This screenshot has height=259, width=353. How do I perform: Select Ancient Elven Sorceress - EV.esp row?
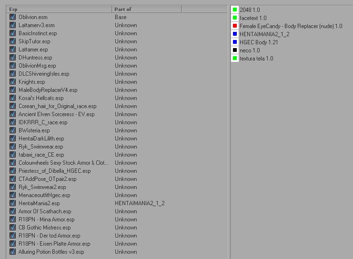pos(57,114)
